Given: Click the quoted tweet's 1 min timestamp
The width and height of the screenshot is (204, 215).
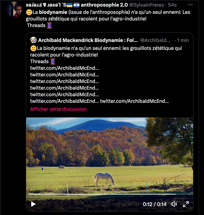Looking at the screenshot, I should 182,40.
